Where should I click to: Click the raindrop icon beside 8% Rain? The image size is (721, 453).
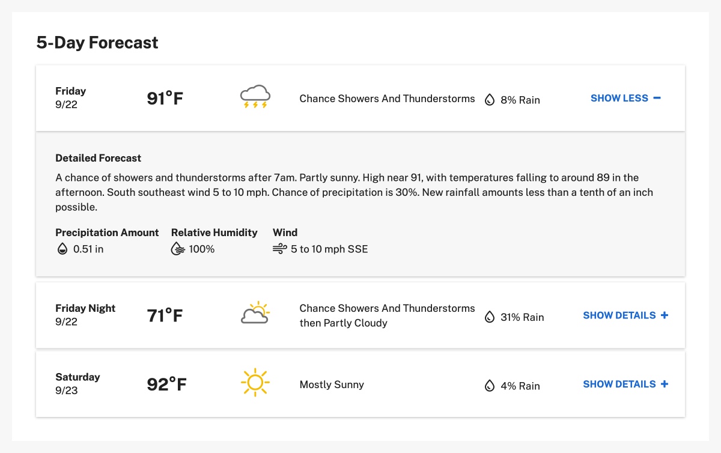[x=490, y=100]
